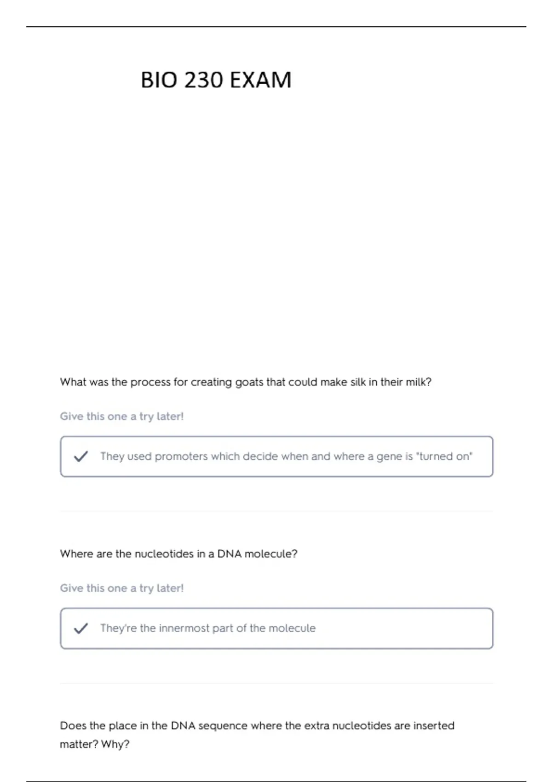The image size is (552, 782).
Task: Click the "Where are the nucleotides" question text
Action: [x=178, y=554]
